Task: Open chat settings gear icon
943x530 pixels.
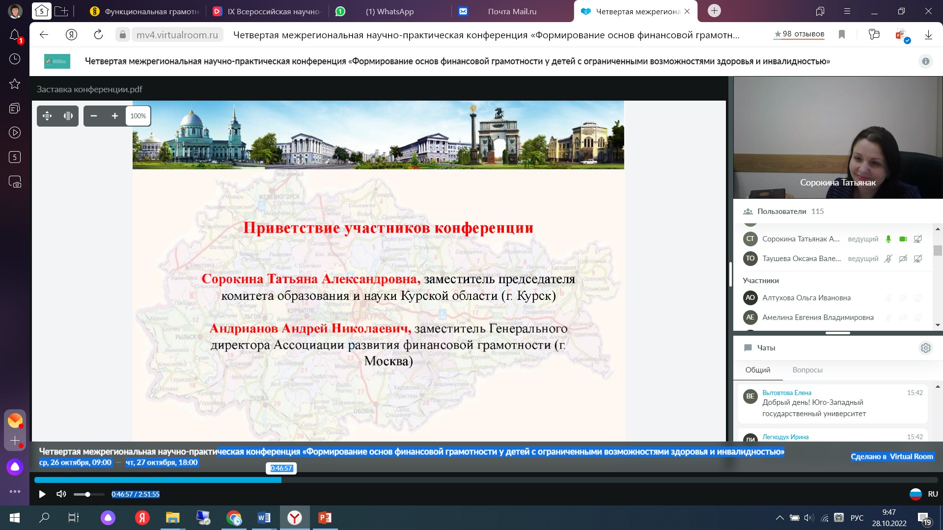Action: [925, 348]
